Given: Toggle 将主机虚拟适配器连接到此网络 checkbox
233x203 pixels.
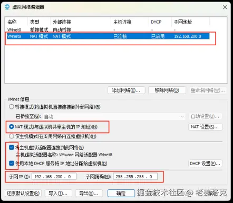Looking at the screenshot, I should (12, 147).
